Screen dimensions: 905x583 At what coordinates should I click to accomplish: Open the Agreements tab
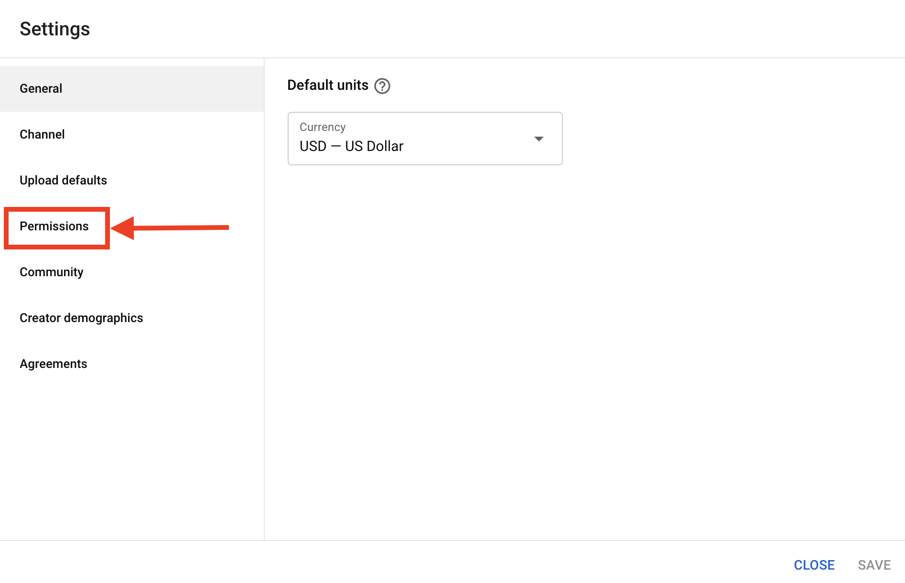coord(132,364)
